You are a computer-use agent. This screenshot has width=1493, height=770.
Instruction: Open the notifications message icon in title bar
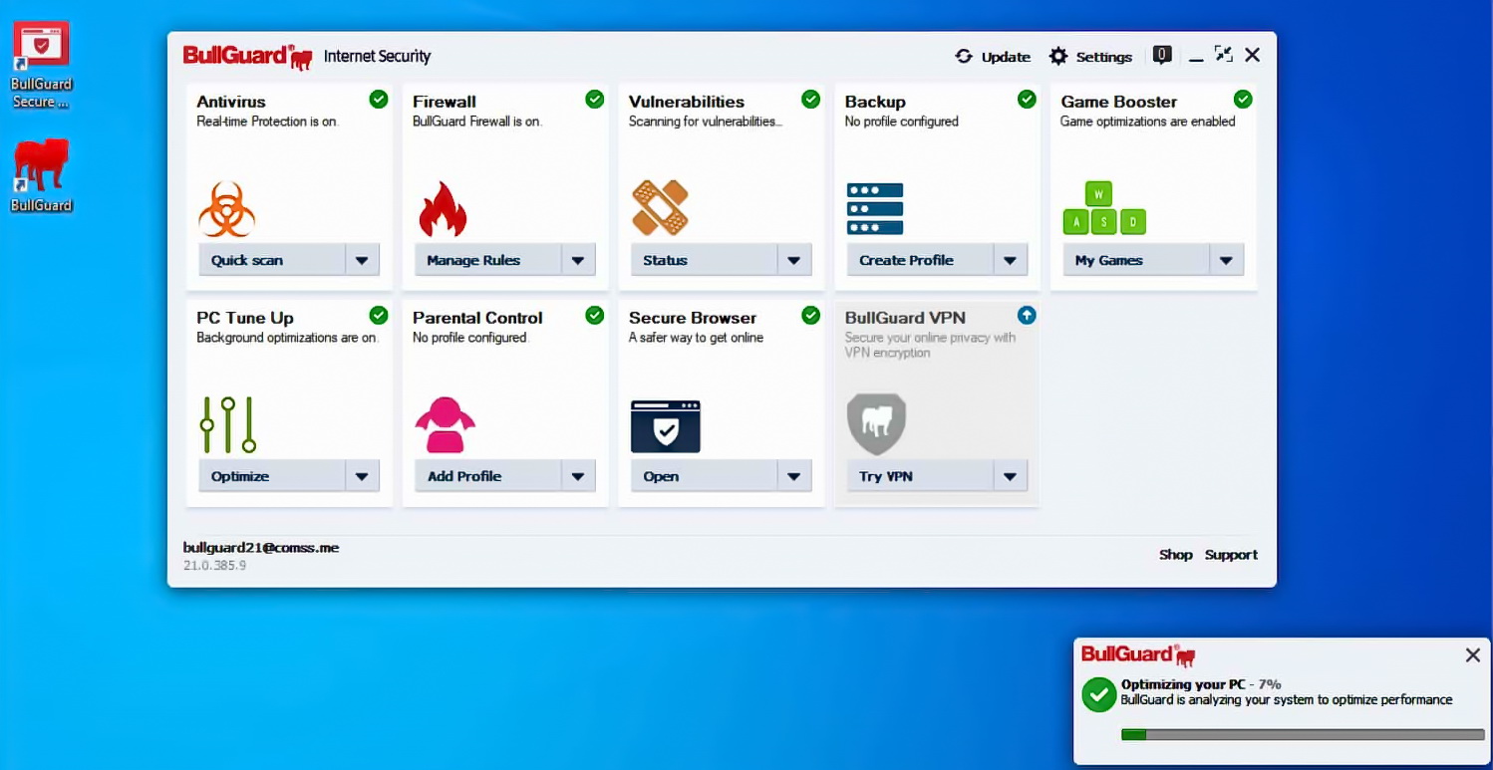1162,55
